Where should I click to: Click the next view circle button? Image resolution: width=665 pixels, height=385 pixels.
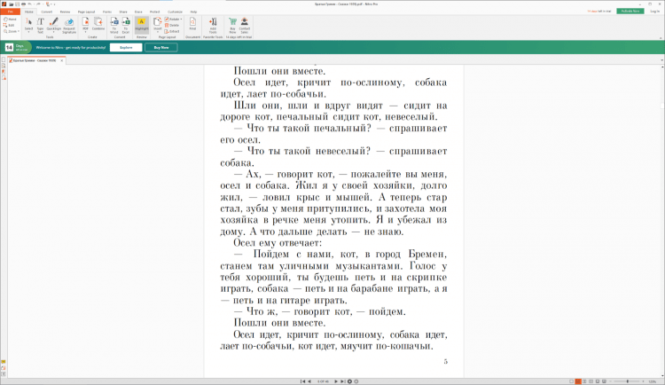tap(356, 381)
